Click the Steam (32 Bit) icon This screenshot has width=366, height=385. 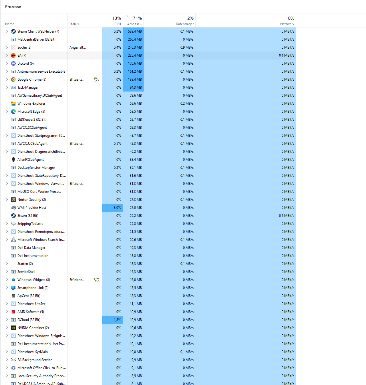(x=13, y=216)
